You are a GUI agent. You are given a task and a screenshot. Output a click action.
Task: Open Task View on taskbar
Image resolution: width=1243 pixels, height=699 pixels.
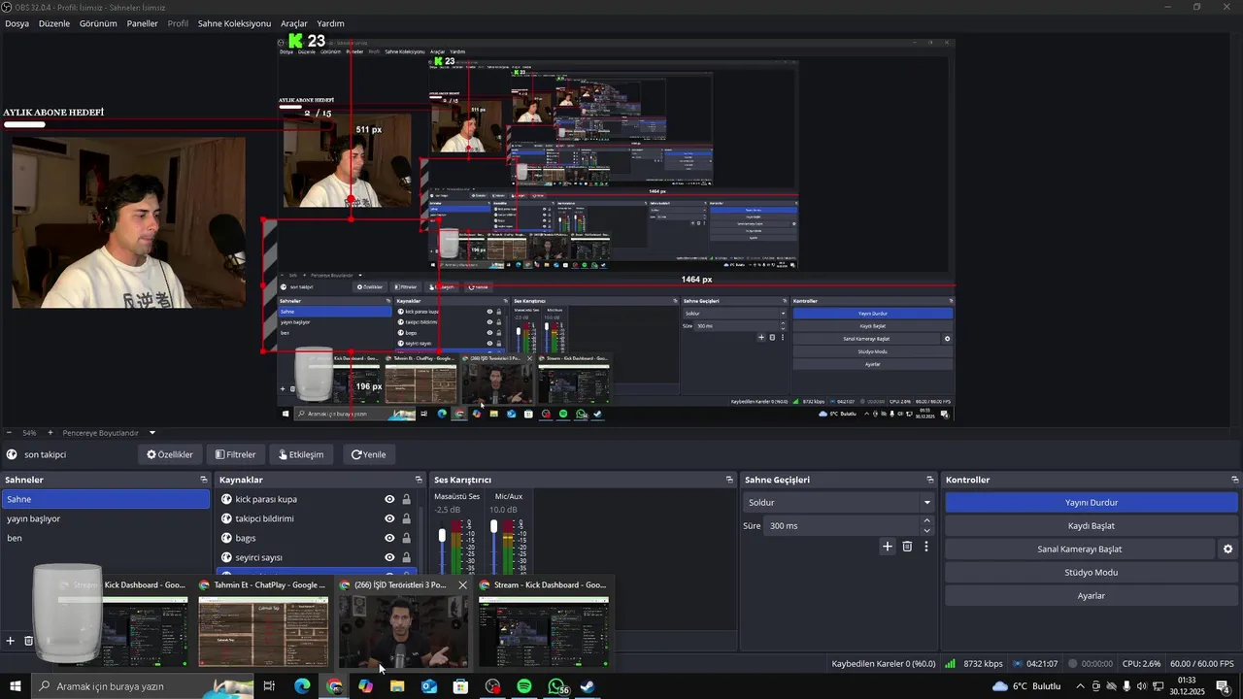(x=270, y=686)
